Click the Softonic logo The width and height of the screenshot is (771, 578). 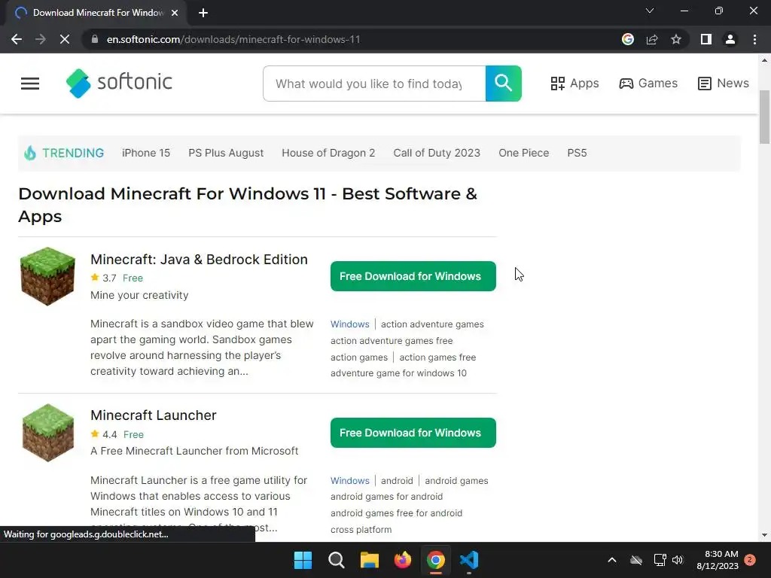119,83
